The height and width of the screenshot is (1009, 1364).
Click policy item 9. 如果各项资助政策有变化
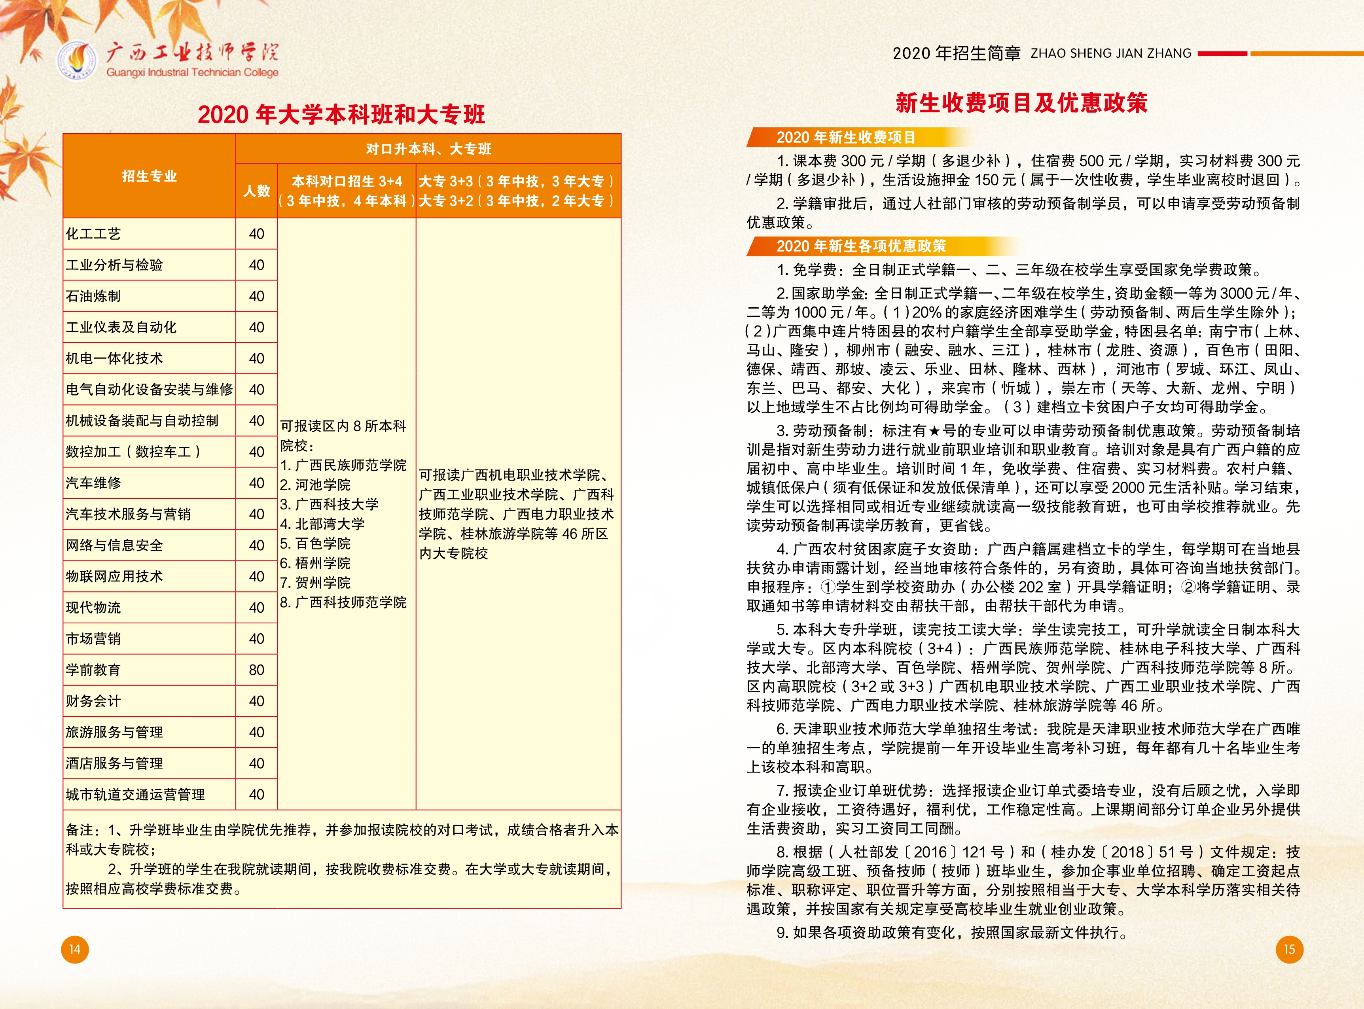coord(953,933)
